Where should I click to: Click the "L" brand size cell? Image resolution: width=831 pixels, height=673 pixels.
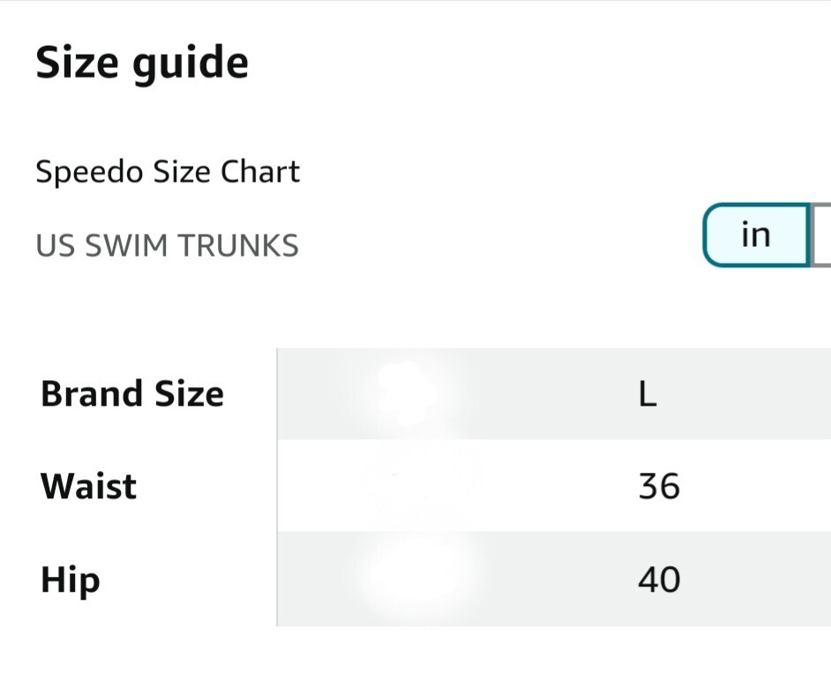click(x=648, y=393)
